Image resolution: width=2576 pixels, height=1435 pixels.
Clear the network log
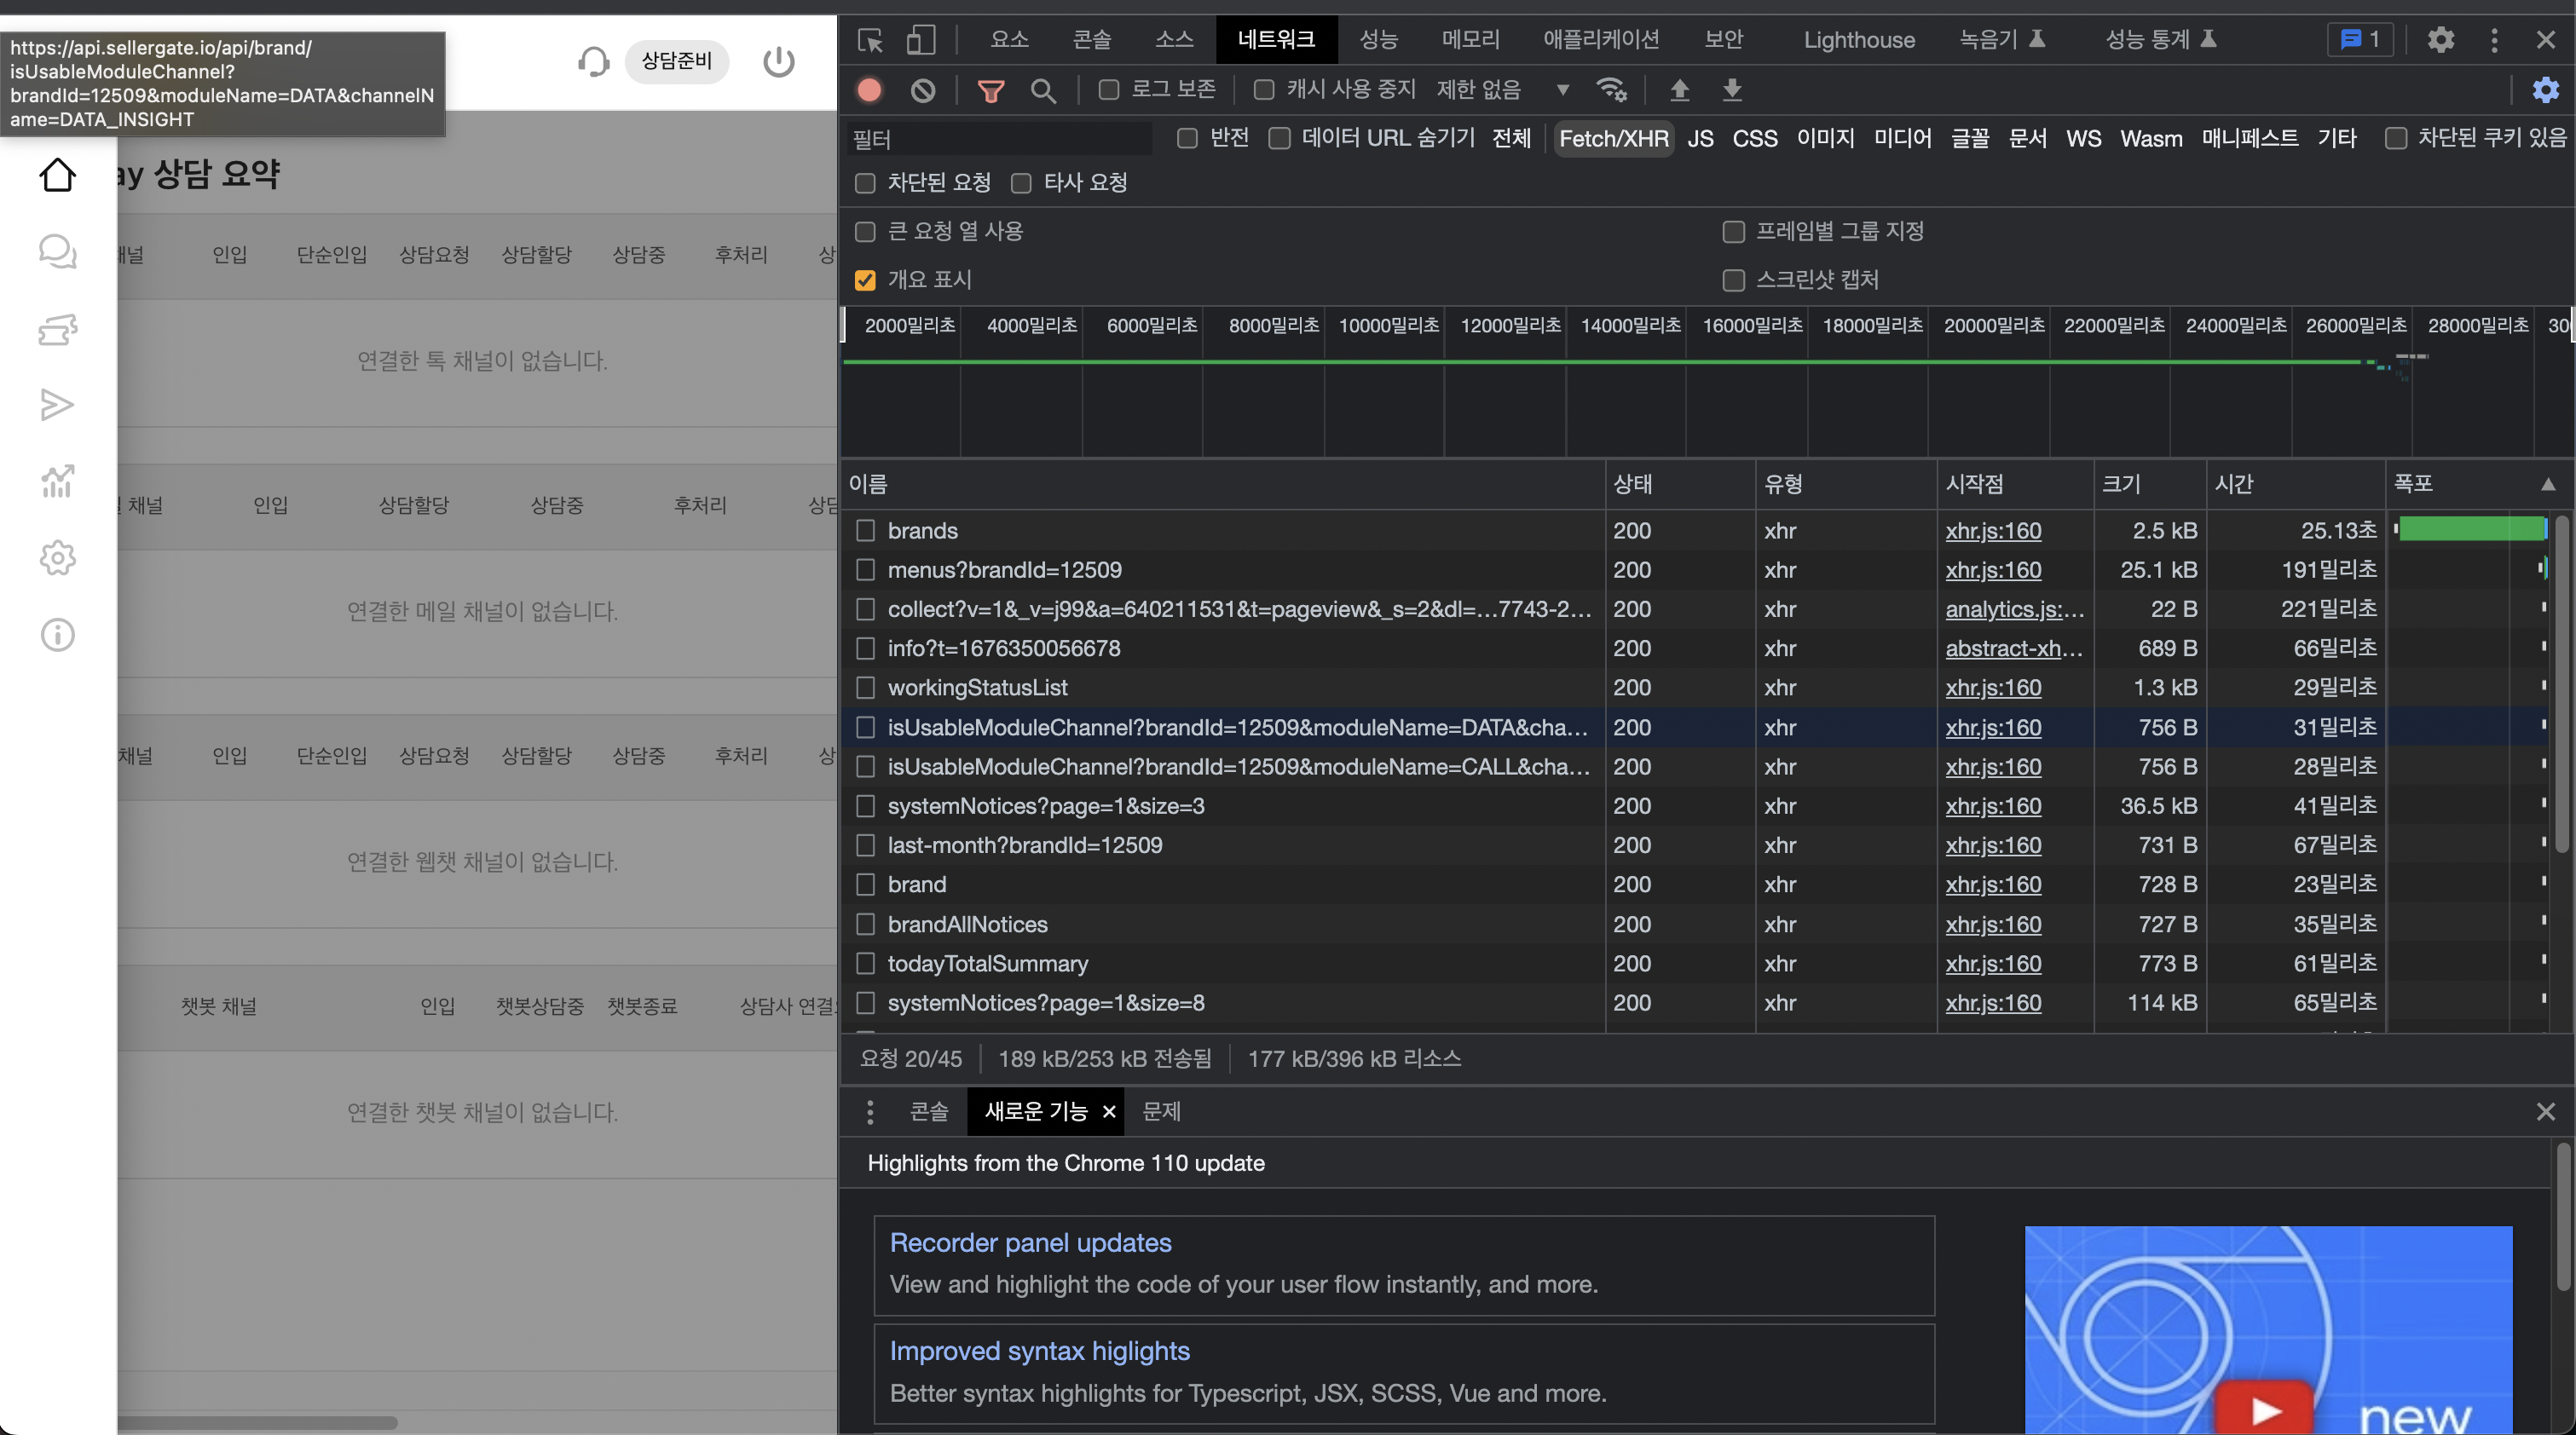click(923, 90)
